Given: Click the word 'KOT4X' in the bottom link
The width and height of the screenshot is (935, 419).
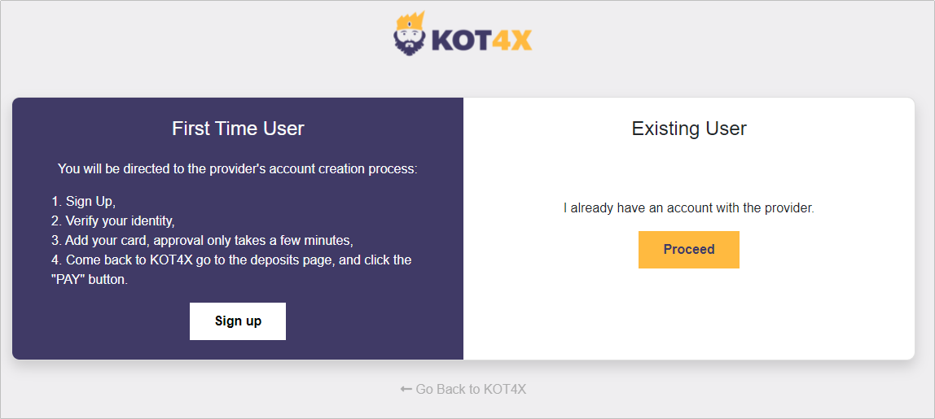Looking at the screenshot, I should click(504, 389).
